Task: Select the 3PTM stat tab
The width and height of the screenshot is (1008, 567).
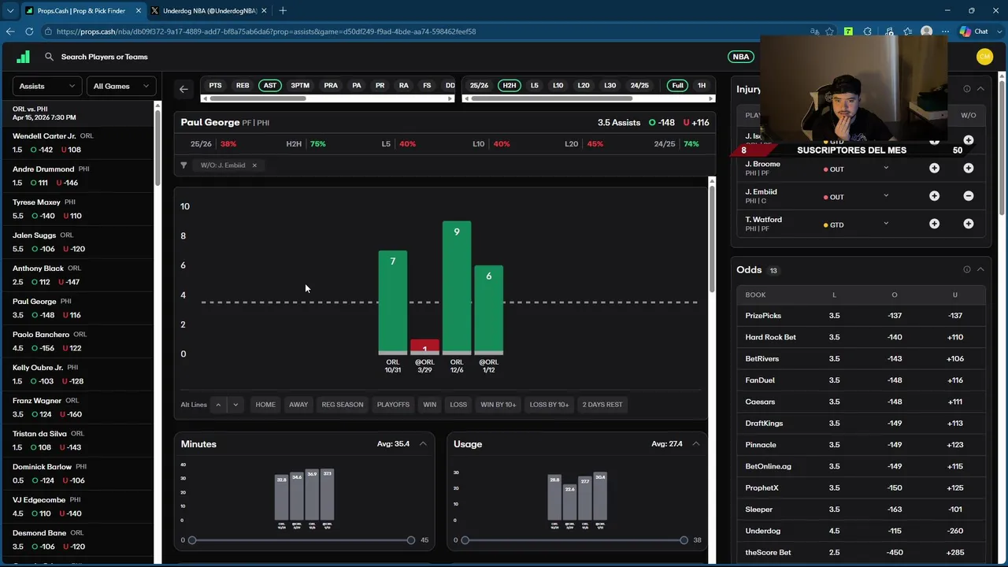Action: pos(300,85)
